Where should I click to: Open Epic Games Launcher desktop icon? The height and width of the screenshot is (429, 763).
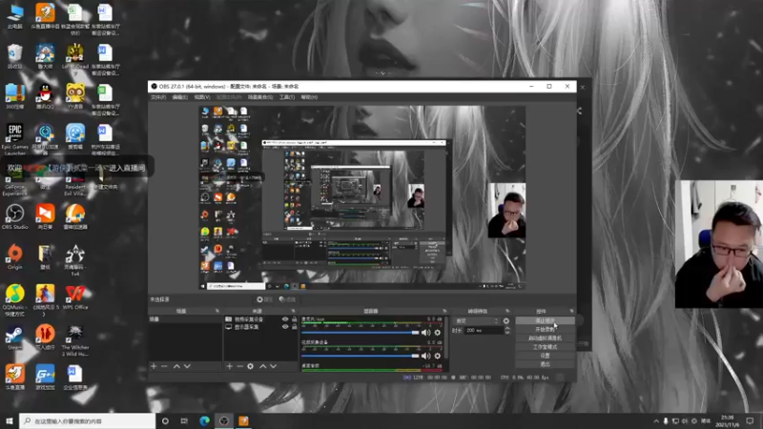(14, 139)
